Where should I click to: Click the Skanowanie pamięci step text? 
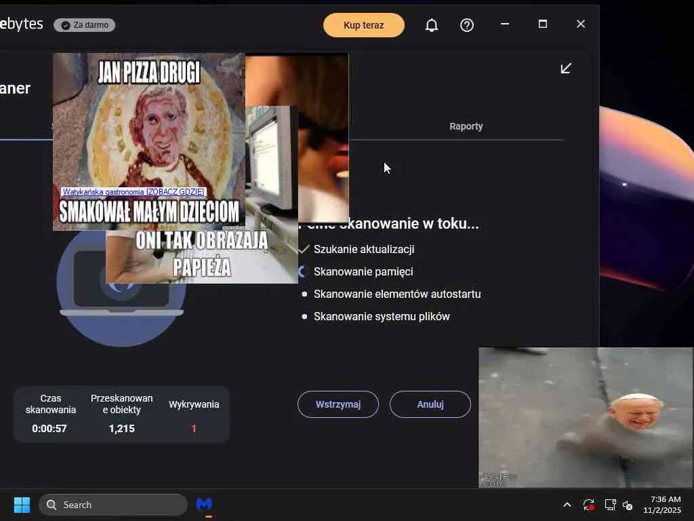(363, 271)
